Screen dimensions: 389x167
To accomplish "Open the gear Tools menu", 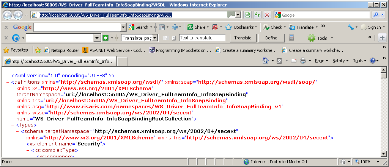I will click(320, 38).
